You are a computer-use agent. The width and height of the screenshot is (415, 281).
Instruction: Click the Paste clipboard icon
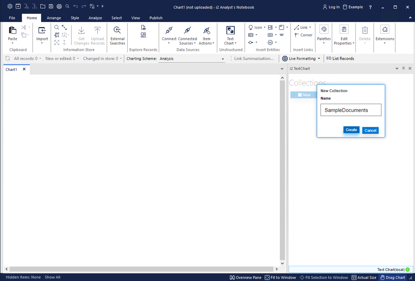click(x=13, y=30)
